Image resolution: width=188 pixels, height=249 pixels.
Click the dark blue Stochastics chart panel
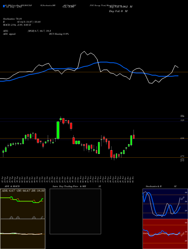165,204
